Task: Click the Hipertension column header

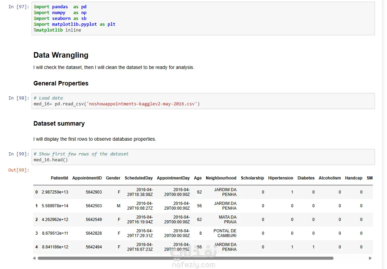Action: click(x=280, y=178)
